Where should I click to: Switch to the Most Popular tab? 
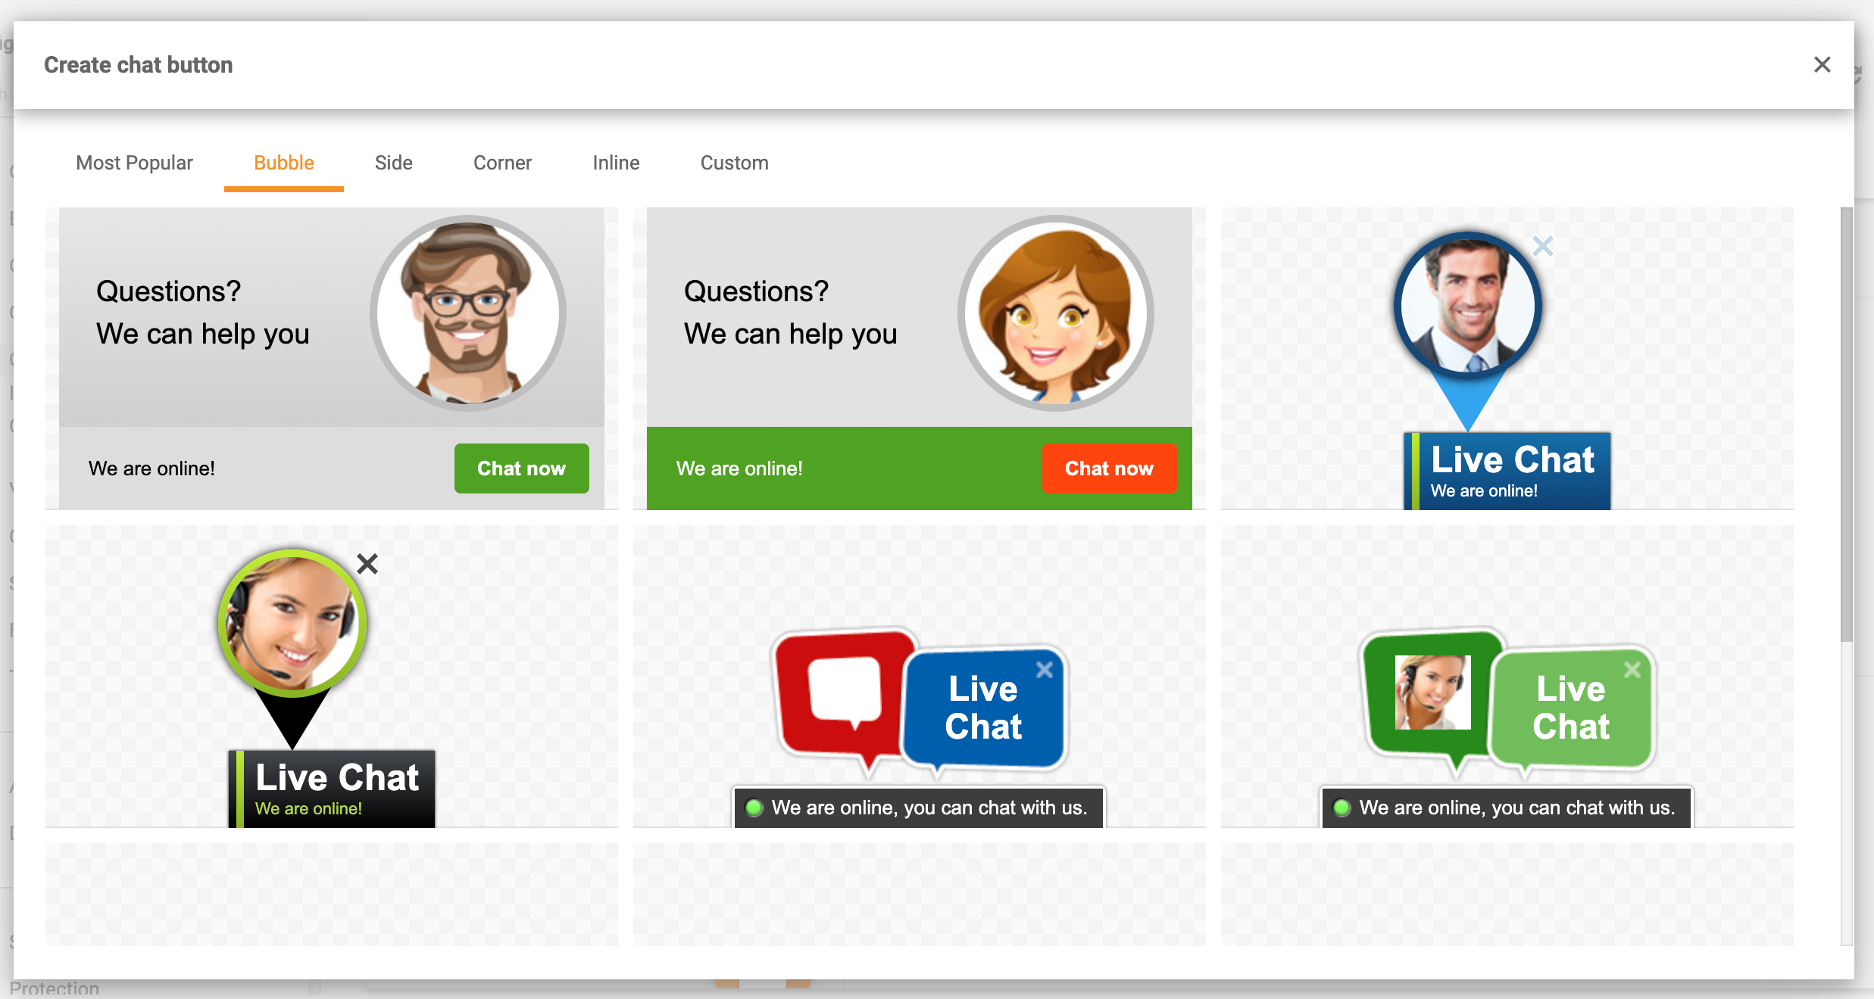[134, 163]
